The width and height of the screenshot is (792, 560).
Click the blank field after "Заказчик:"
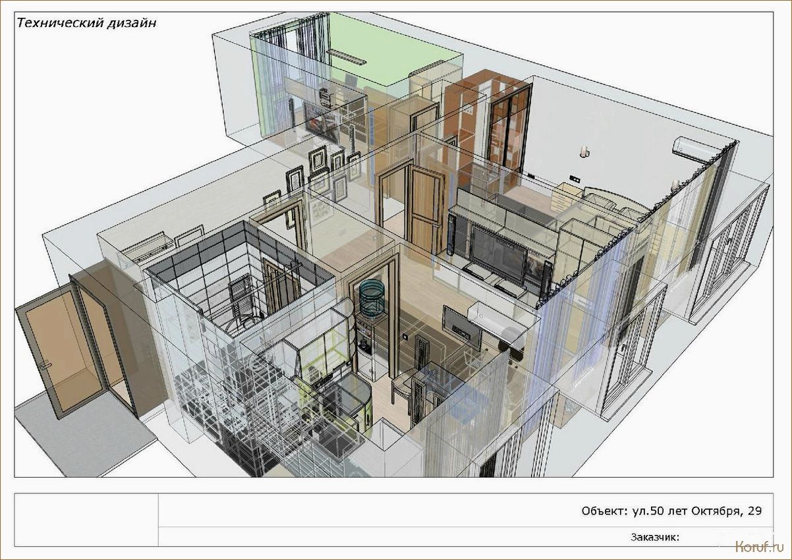(725, 537)
